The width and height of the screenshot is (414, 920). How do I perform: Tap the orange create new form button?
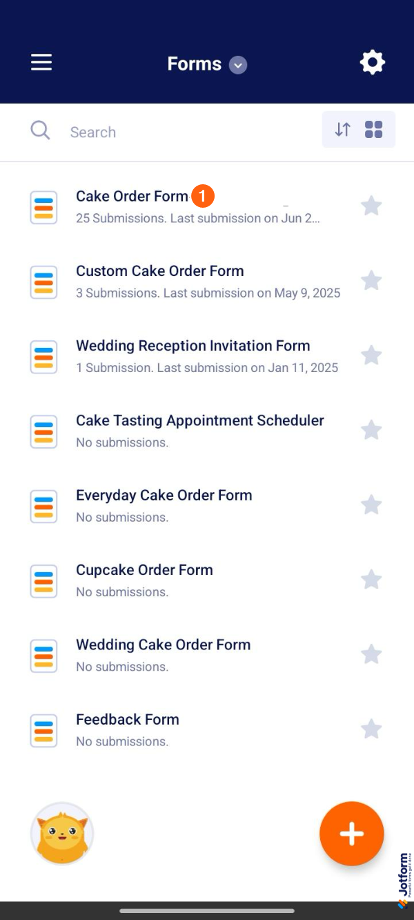click(351, 834)
